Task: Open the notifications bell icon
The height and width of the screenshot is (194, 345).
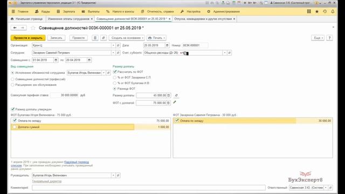Action: [x=333, y=11]
